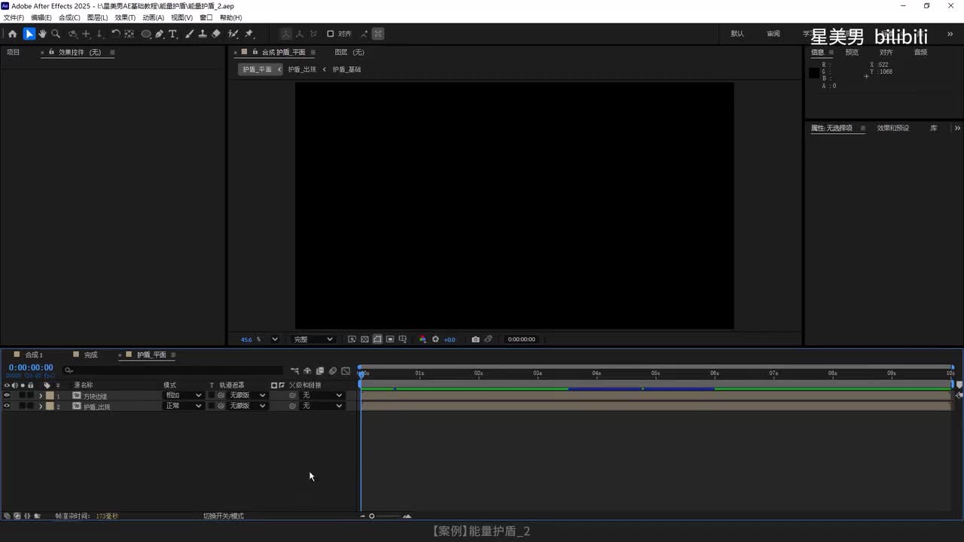The height and width of the screenshot is (542, 964).
Task: Switch to the 审阅 workspace
Action: (773, 34)
